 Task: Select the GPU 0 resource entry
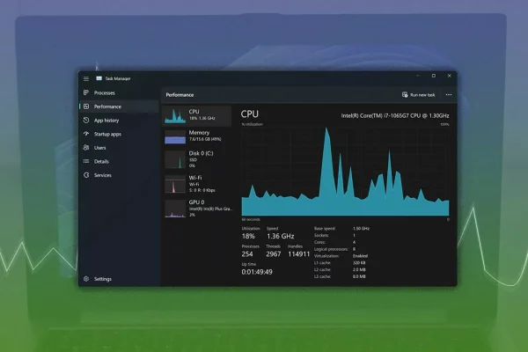(196, 208)
